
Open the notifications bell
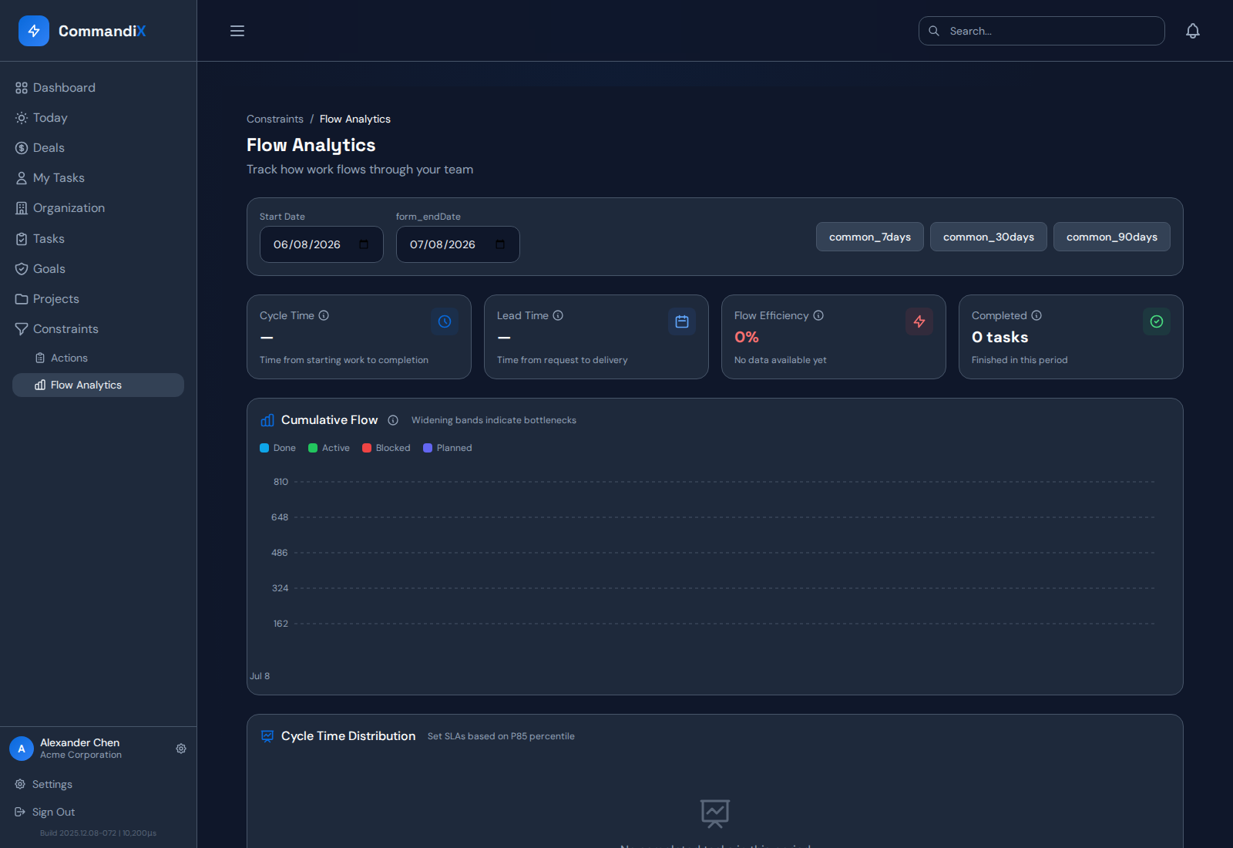[1193, 31]
